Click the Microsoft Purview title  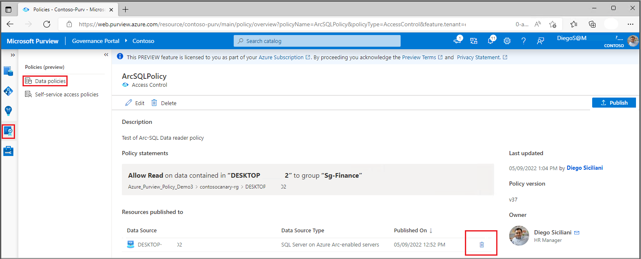click(x=33, y=41)
